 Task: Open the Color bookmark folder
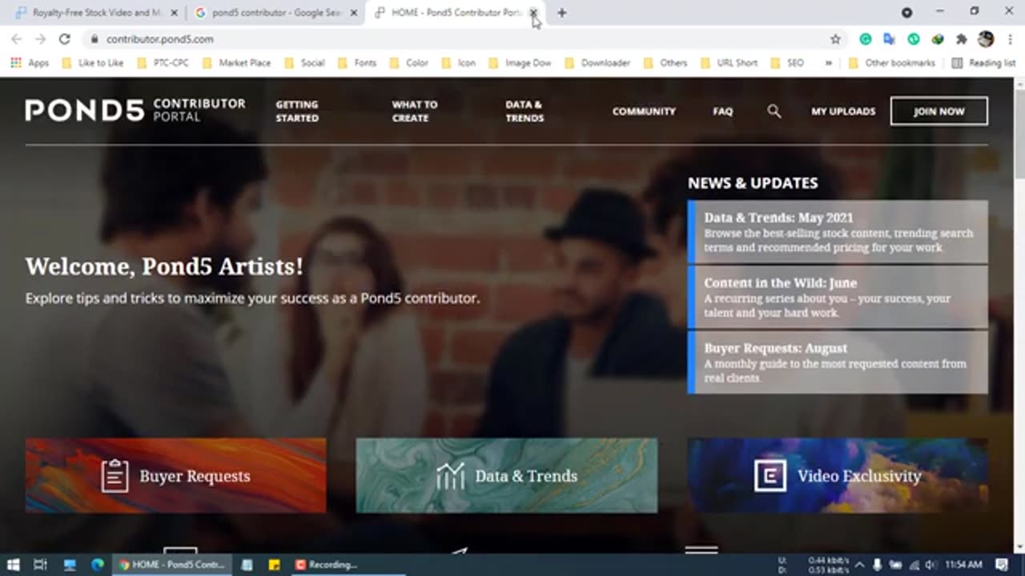point(408,62)
